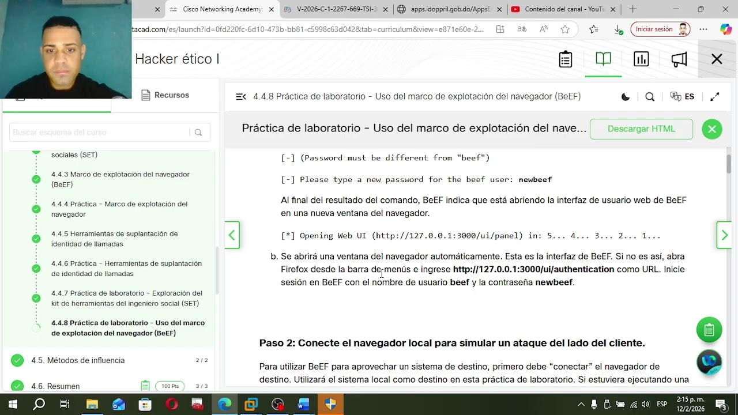Image resolution: width=738 pixels, height=415 pixels.
Task: Close the Contenido del canal YouTube tab
Action: pos(613,9)
